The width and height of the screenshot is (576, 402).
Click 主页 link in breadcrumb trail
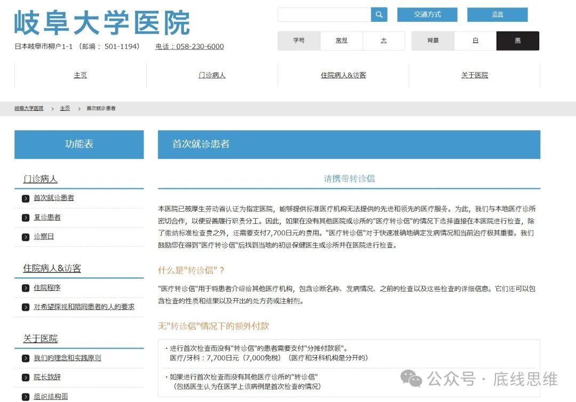tap(65, 108)
